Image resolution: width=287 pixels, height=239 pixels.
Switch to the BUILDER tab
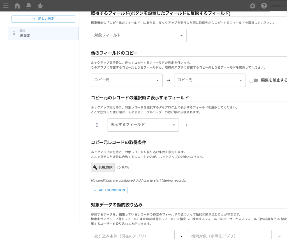[102, 168]
